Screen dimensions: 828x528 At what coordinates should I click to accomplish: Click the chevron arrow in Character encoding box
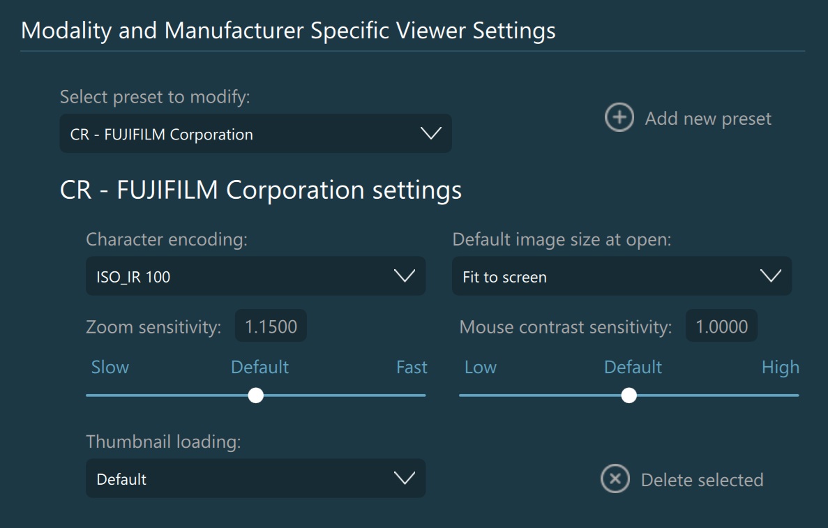point(405,276)
